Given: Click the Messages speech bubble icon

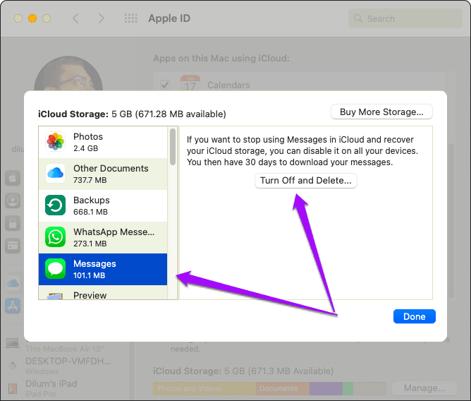Looking at the screenshot, I should pos(55,269).
